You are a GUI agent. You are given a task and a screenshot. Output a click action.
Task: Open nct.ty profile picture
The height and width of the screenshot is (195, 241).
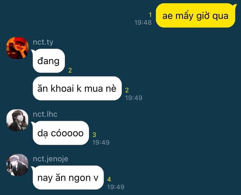[17, 48]
